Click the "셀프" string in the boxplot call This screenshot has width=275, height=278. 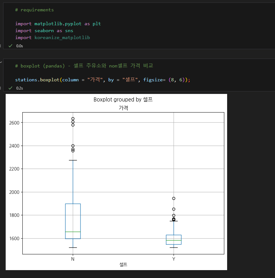click(130, 80)
